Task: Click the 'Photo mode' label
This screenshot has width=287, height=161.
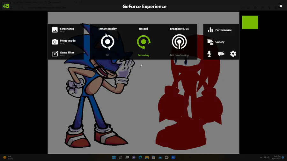Action: tap(68, 40)
